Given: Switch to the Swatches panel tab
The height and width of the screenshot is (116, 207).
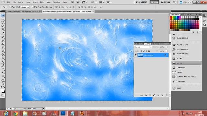Looking at the screenshot, I should click(175, 15).
